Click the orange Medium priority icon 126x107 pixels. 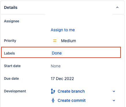tap(55, 41)
